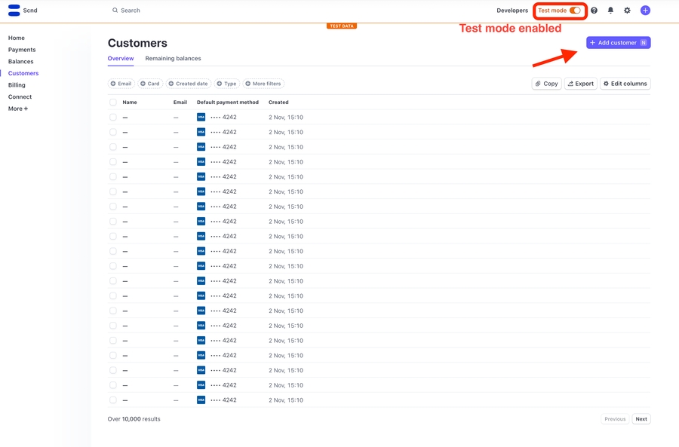Open settings gear icon
Image resolution: width=679 pixels, height=447 pixels.
(627, 11)
